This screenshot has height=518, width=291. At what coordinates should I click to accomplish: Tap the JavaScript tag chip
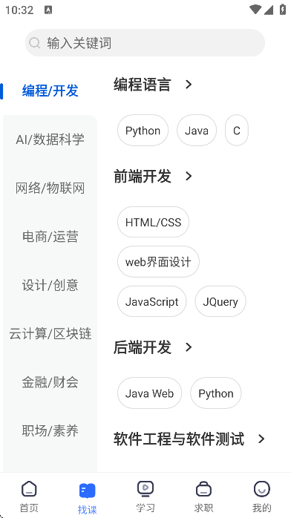(152, 301)
